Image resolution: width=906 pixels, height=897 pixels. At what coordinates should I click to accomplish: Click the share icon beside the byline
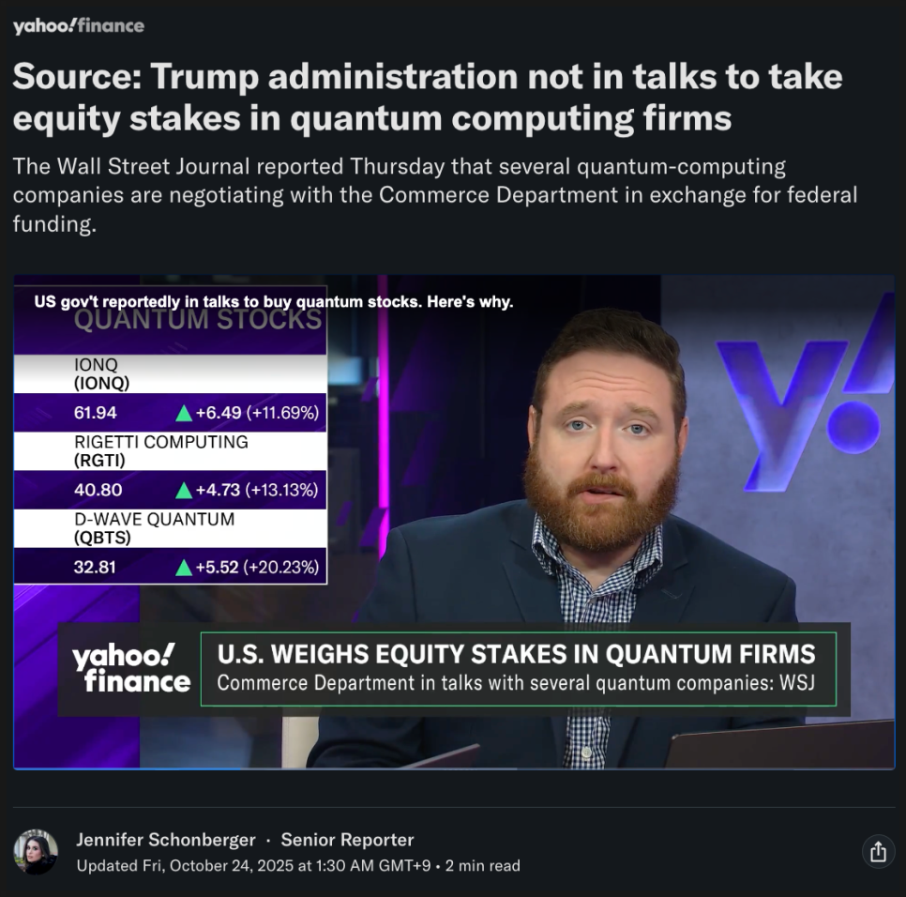878,851
